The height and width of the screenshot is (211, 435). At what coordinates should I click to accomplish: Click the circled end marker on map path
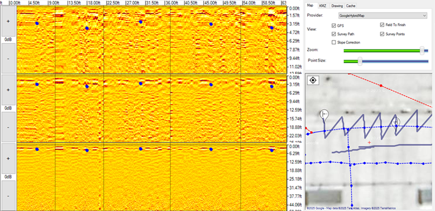(x=396, y=121)
